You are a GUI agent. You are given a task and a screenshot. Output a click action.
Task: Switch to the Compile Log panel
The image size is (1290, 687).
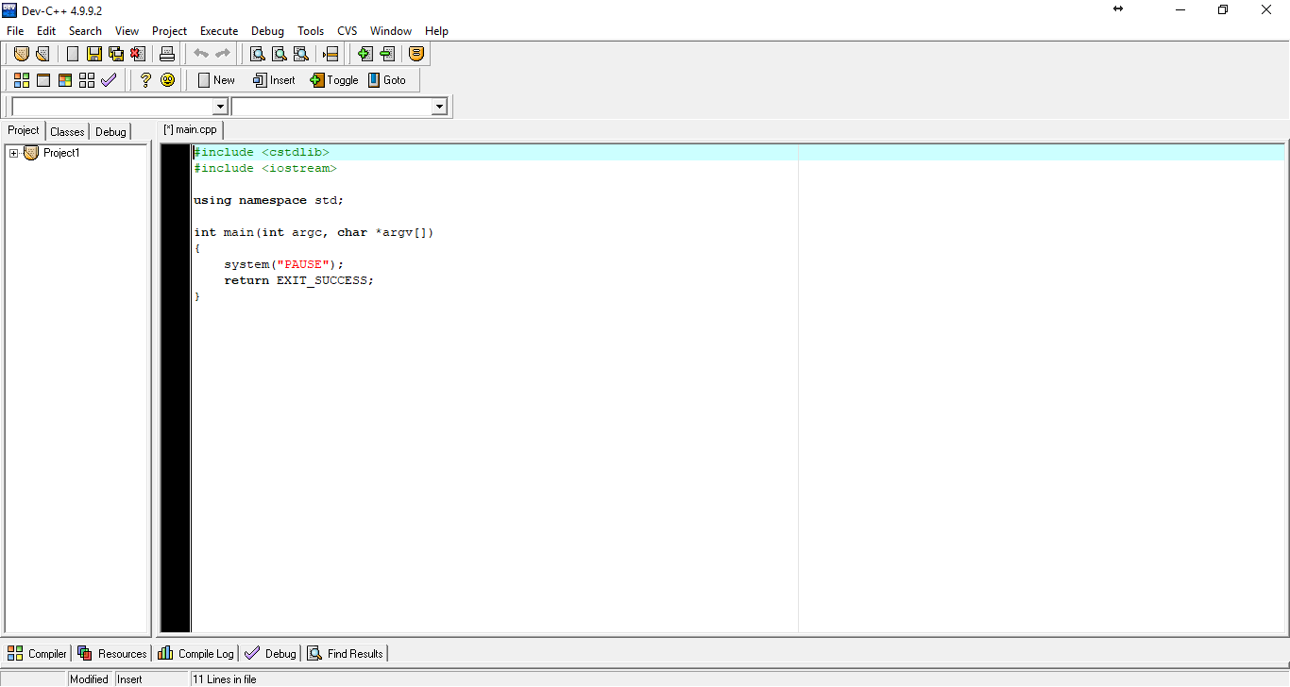pos(195,653)
